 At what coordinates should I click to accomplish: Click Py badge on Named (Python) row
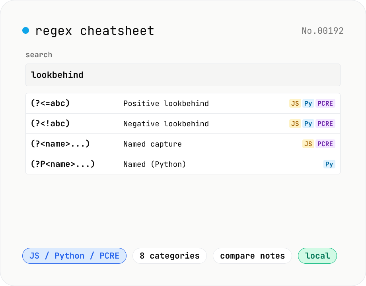329,164
